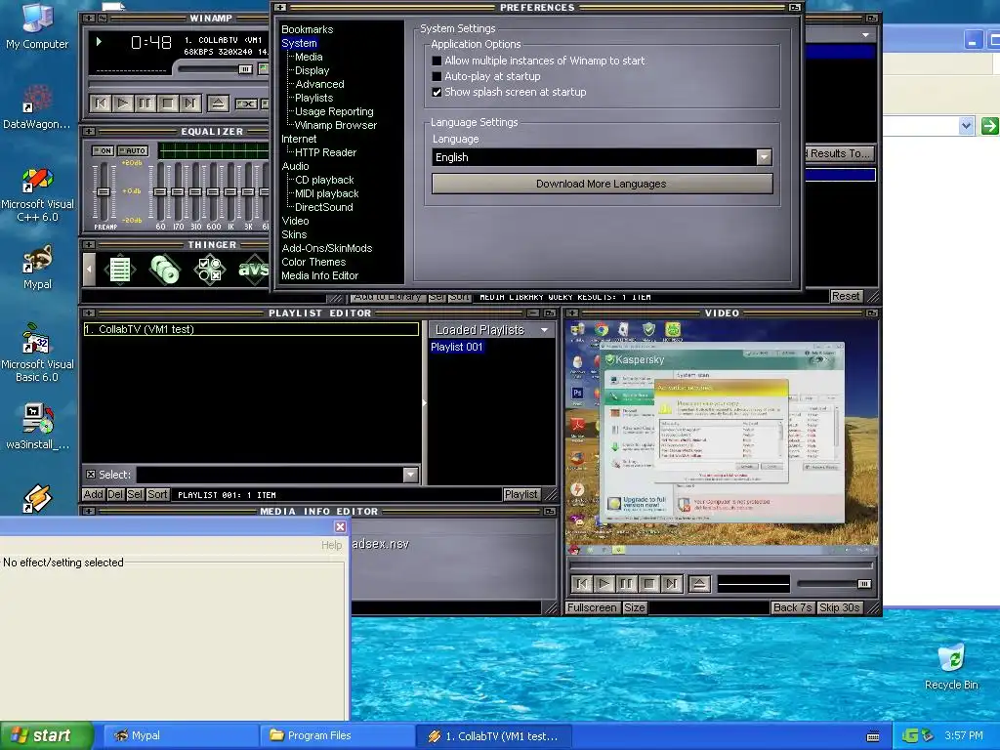Open Playlists preferences tree item
Image resolution: width=1000 pixels, height=750 pixels.
click(x=313, y=99)
